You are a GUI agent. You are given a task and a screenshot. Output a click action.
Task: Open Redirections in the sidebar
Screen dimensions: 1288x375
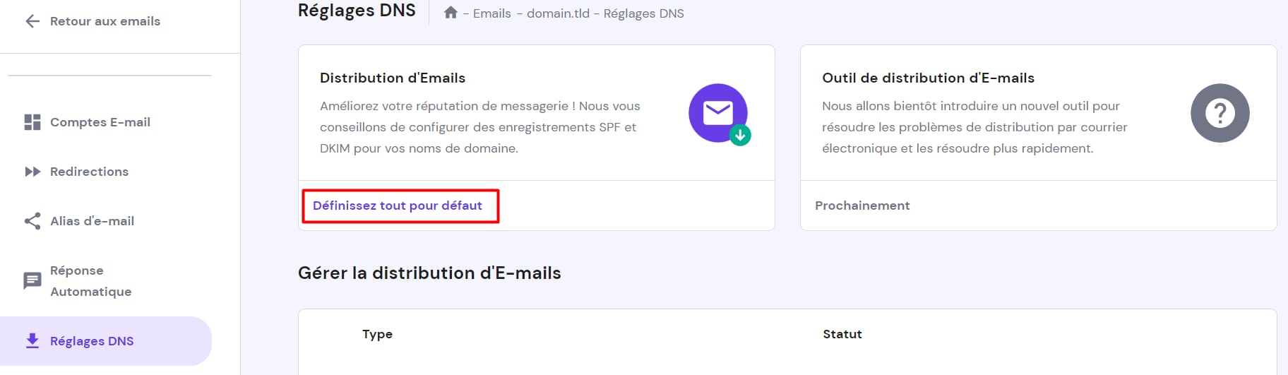89,172
